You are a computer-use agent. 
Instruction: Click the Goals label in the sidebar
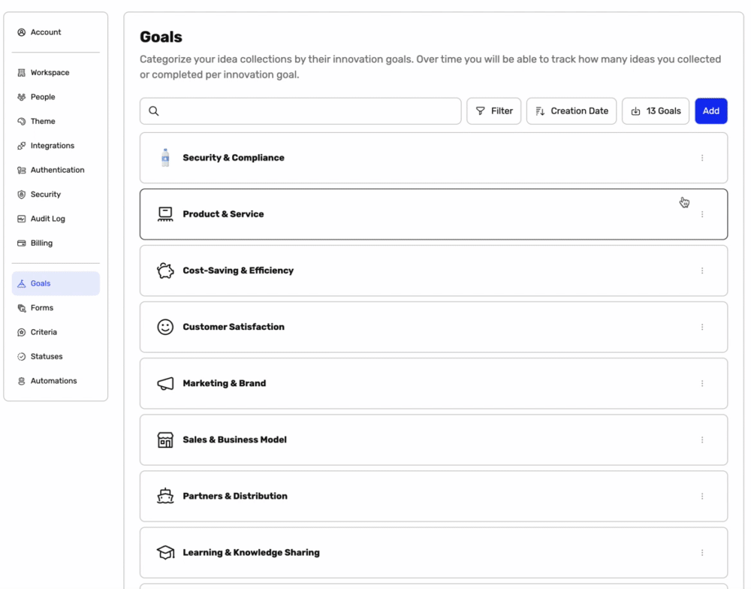tap(41, 284)
